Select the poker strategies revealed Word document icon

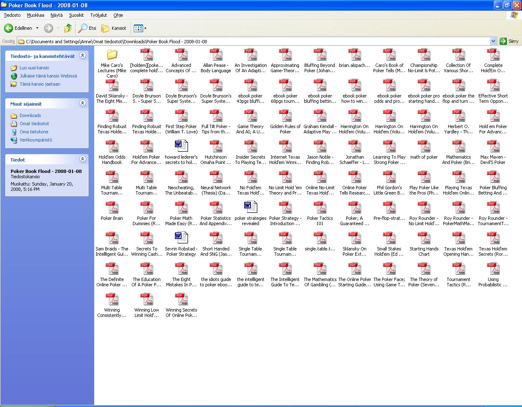tap(250, 208)
